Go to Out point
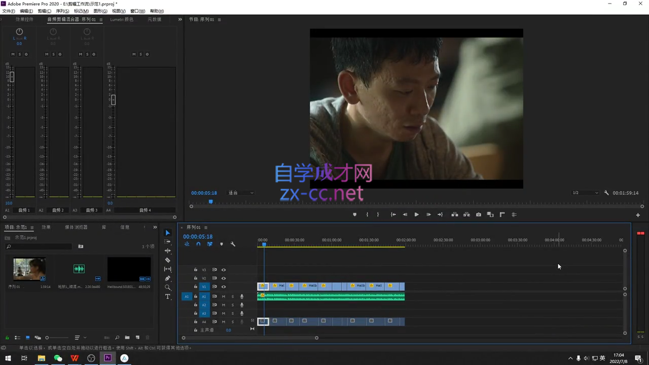Image resolution: width=649 pixels, height=365 pixels. pyautogui.click(x=440, y=214)
